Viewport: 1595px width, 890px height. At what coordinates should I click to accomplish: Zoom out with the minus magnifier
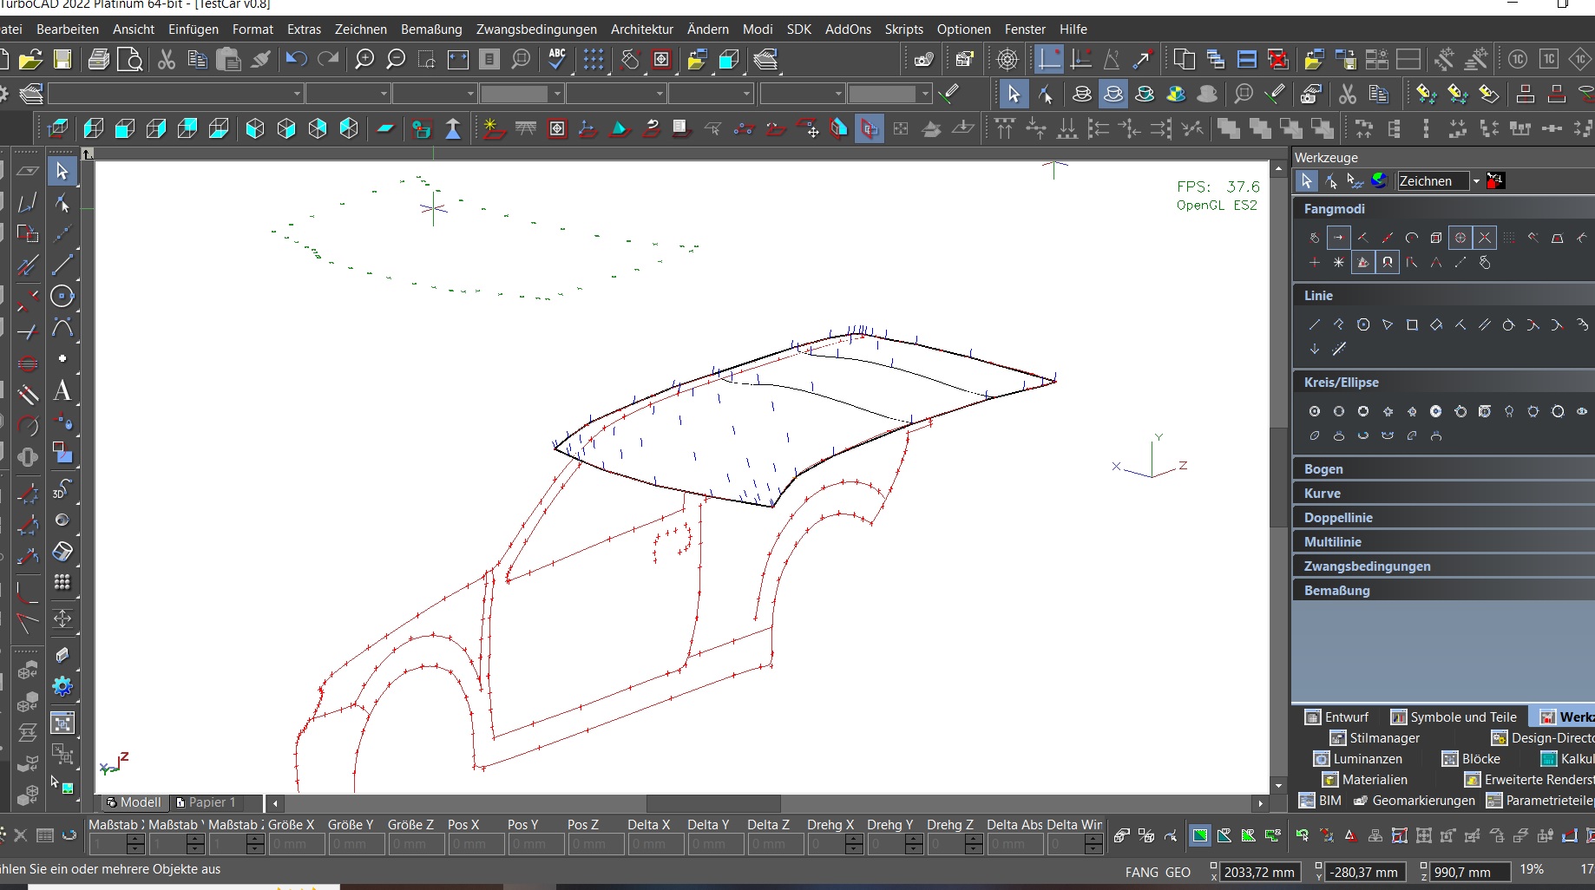(x=396, y=59)
